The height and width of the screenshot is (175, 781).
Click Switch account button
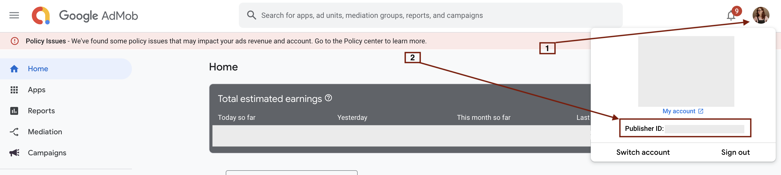coord(643,152)
